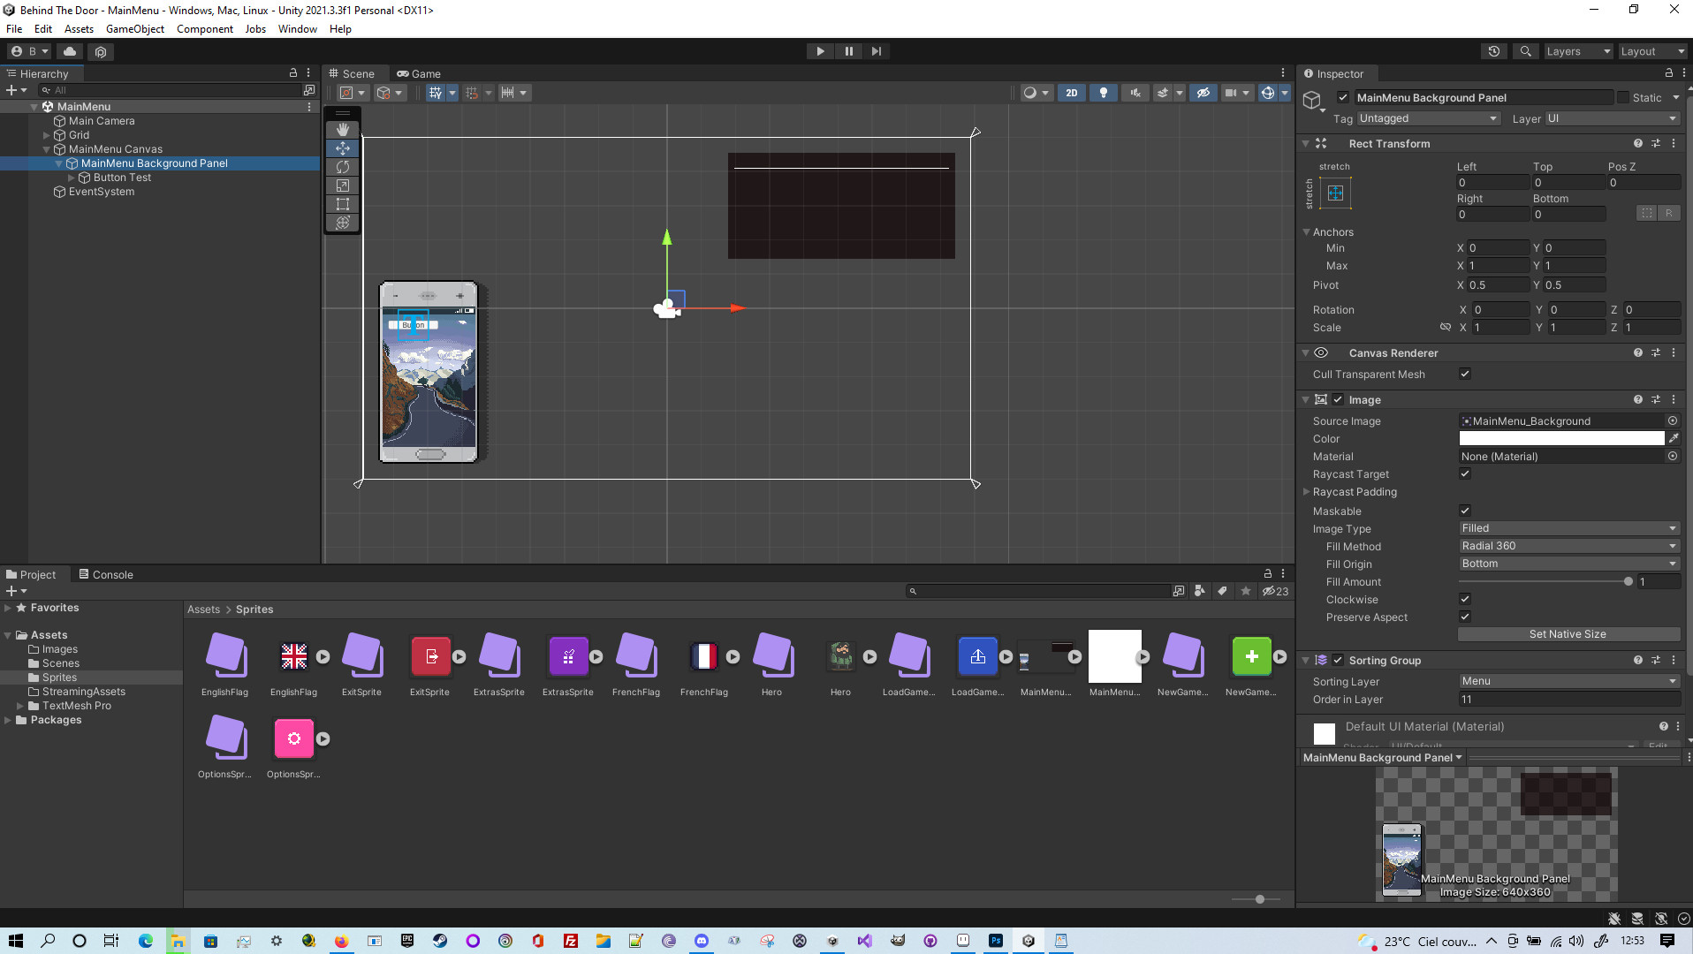
Task: Collapse MainMenu Canvas in Hierarchy
Action: coord(46,149)
